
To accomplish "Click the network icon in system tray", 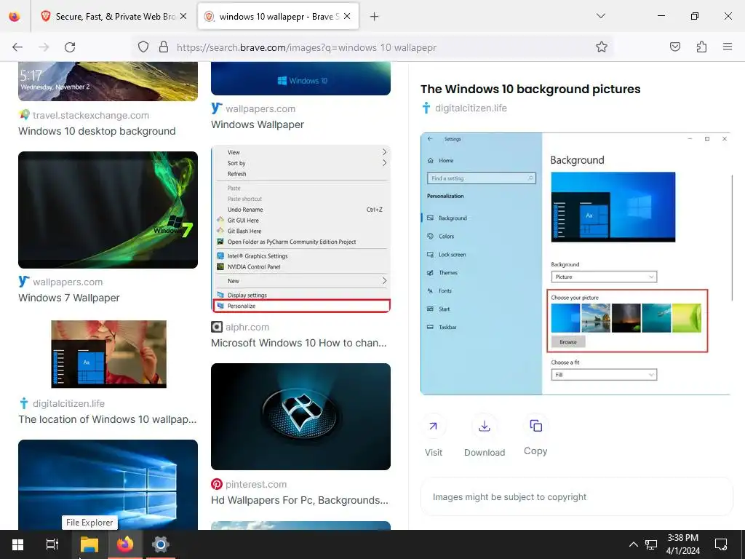I will tap(651, 544).
